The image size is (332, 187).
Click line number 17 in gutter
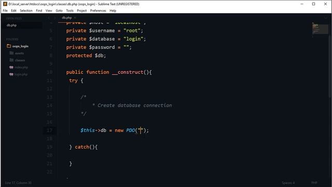point(49,130)
